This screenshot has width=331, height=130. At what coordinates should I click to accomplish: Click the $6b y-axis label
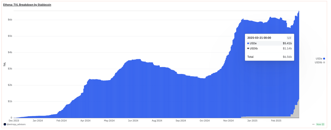[9, 20]
